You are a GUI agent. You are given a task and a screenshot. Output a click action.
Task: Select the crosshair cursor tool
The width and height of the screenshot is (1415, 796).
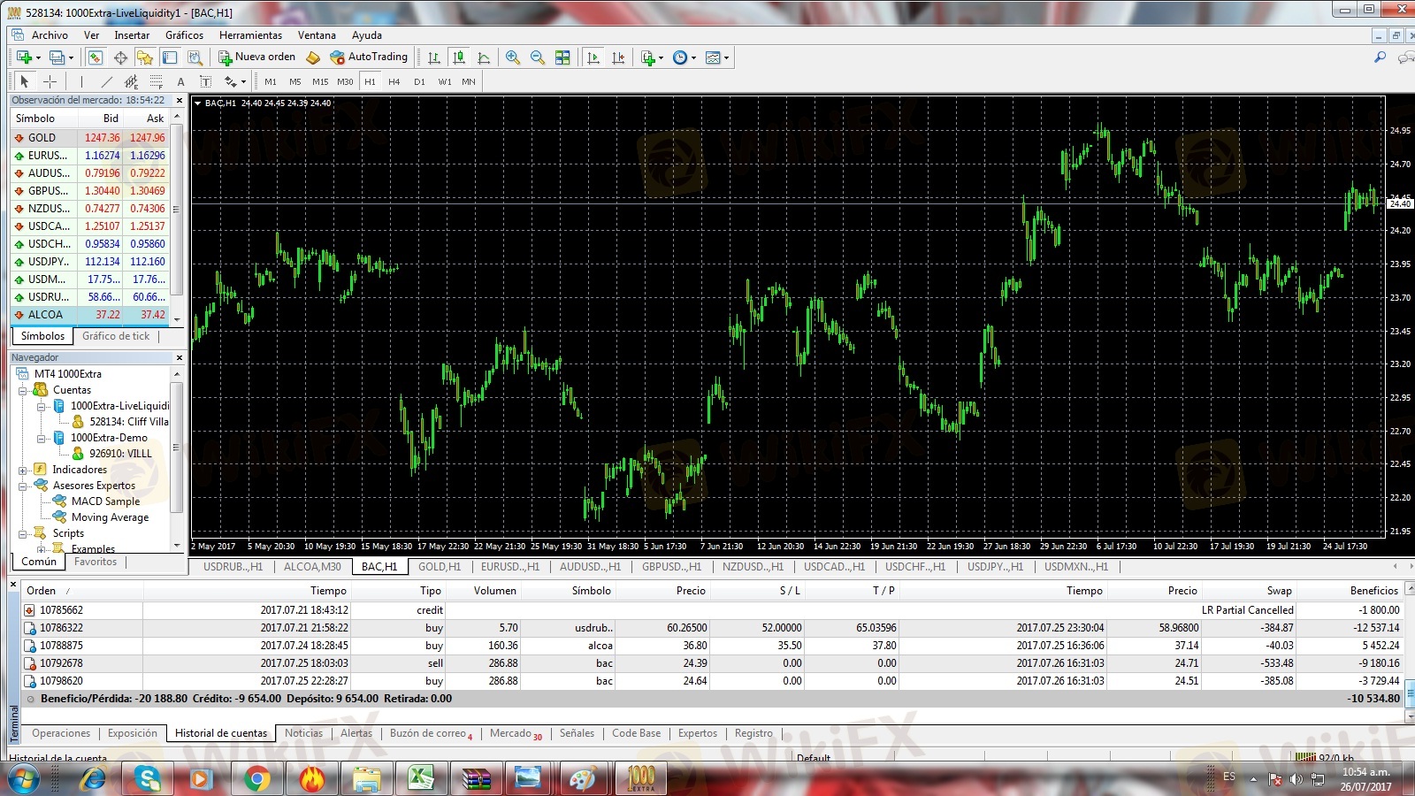pyautogui.click(x=50, y=81)
